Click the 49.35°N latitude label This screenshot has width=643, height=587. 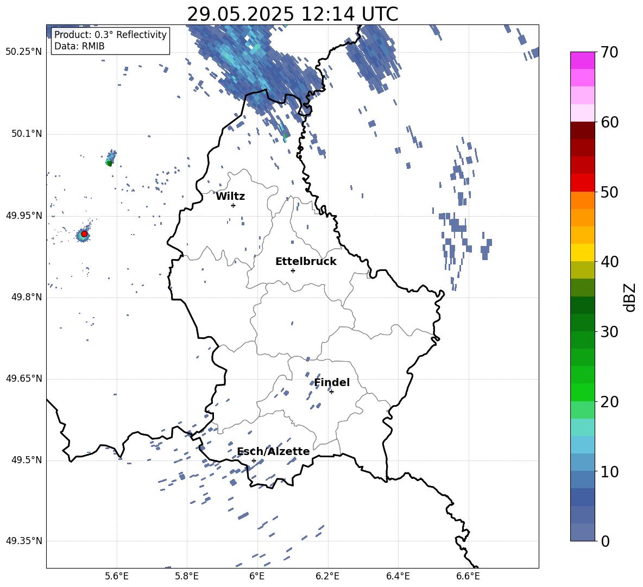click(x=24, y=541)
